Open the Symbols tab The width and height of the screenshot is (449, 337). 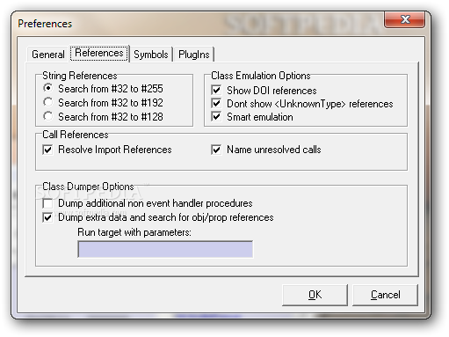click(x=151, y=55)
